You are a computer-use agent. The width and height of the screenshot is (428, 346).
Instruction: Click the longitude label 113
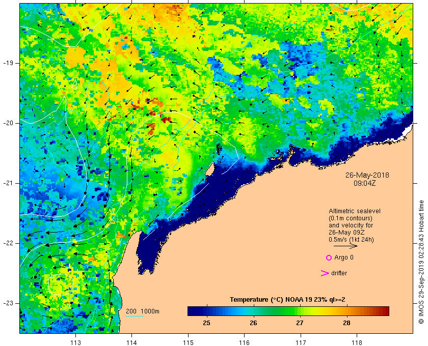tap(75, 342)
